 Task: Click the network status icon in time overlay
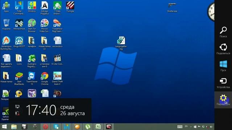coord(17,107)
